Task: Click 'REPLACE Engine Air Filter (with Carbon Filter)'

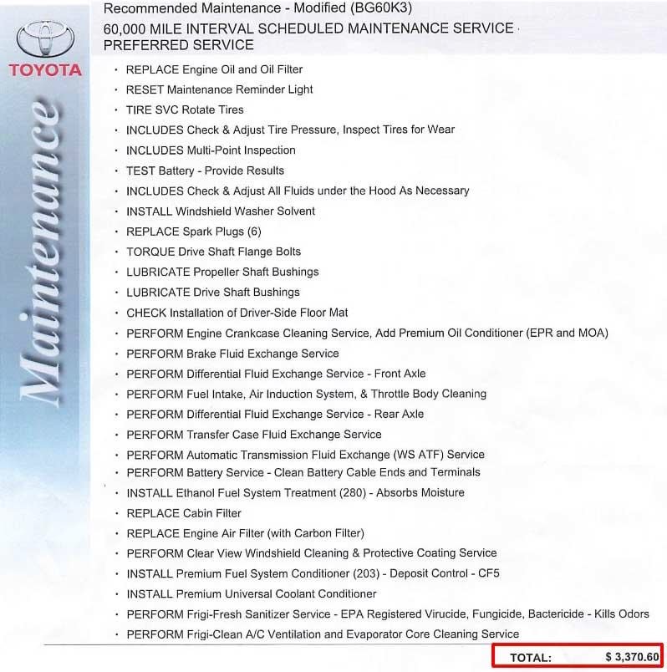Action: (245, 533)
